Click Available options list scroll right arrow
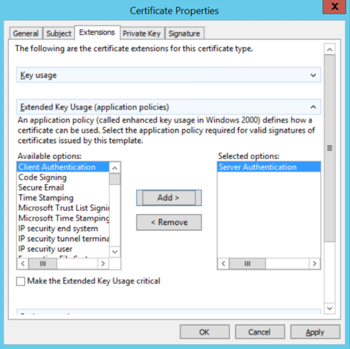Viewport: 350px width, 349px height. [x=103, y=264]
